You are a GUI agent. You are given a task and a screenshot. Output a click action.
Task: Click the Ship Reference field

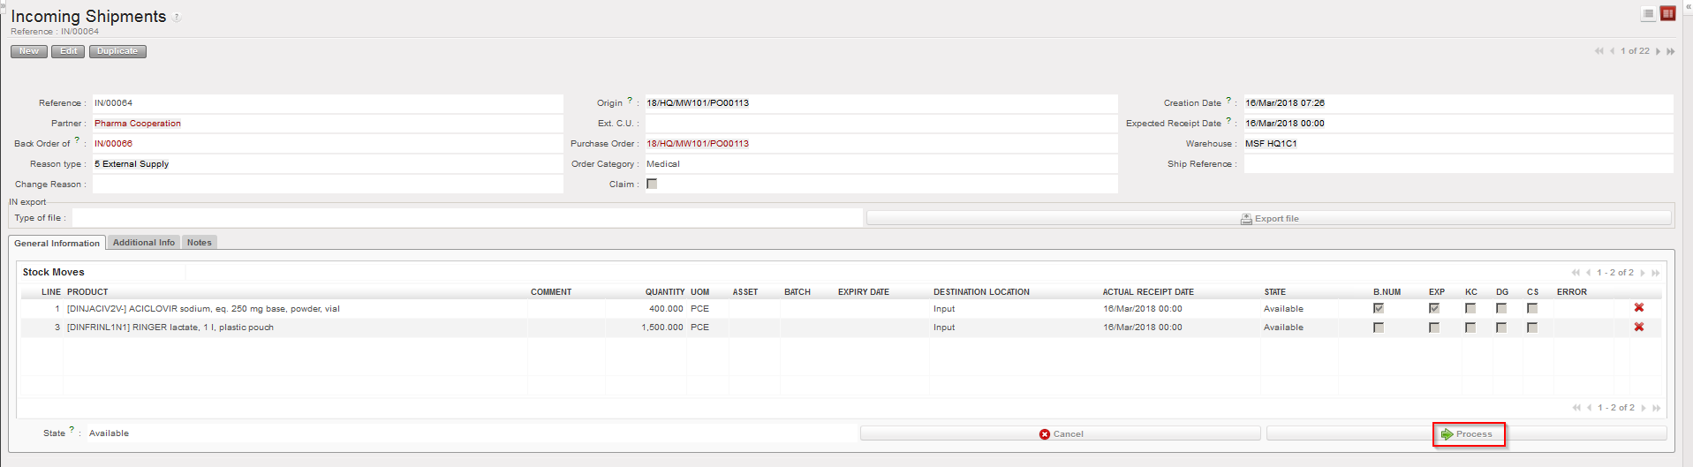[1457, 164]
